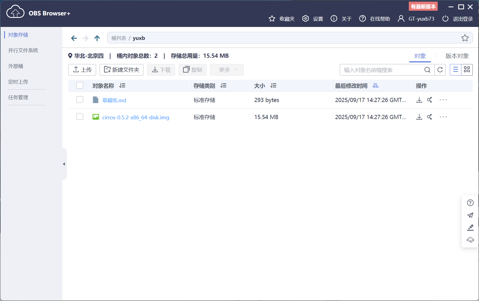Click the floating paper-plane feedback icon

(x=470, y=215)
